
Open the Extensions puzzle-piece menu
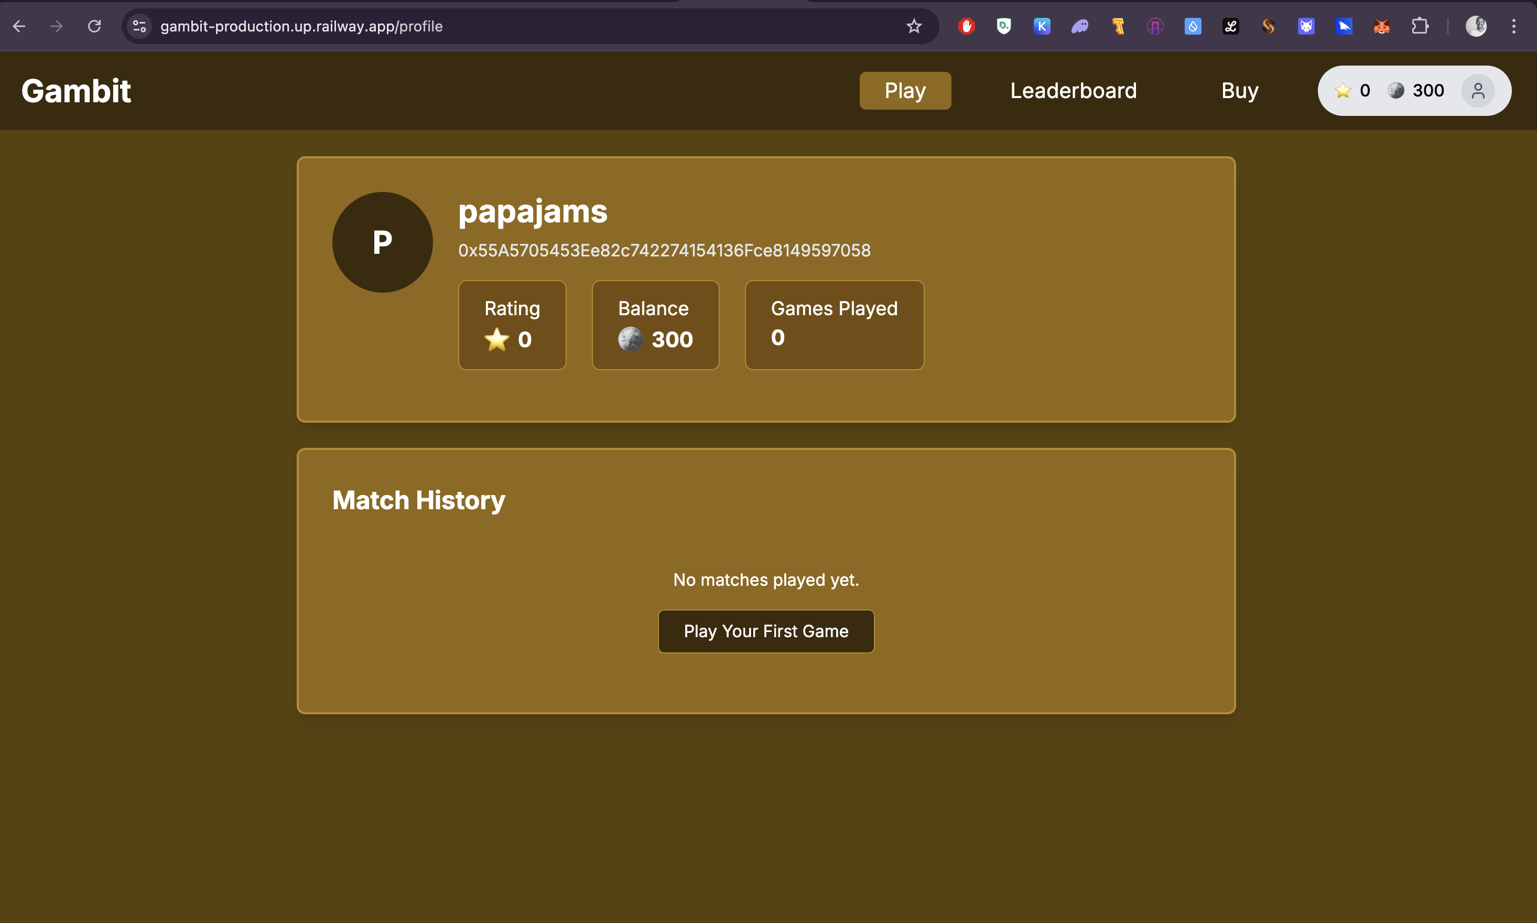[x=1420, y=26]
